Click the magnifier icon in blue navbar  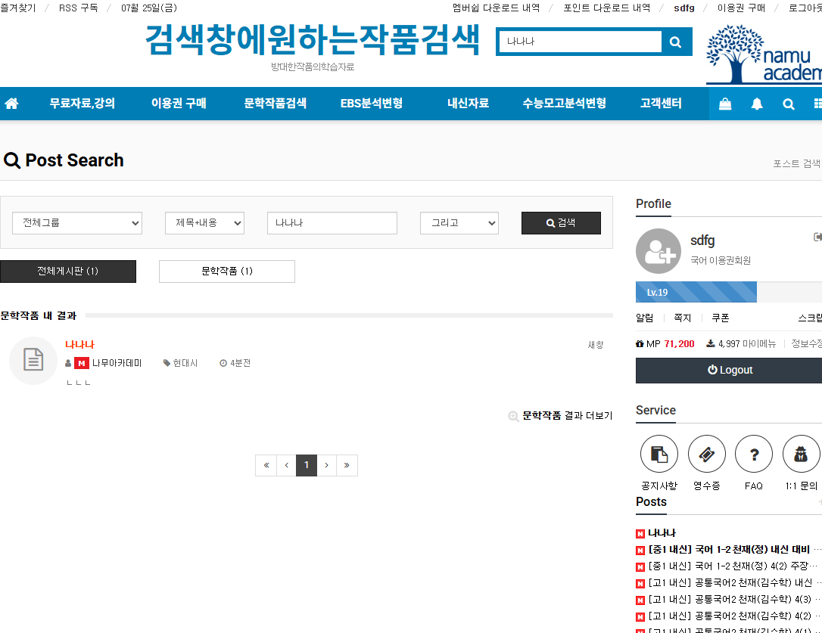click(789, 104)
